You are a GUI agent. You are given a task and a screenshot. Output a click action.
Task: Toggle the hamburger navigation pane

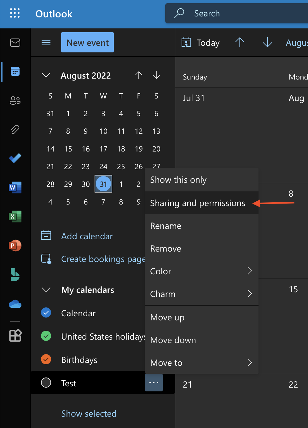46,43
